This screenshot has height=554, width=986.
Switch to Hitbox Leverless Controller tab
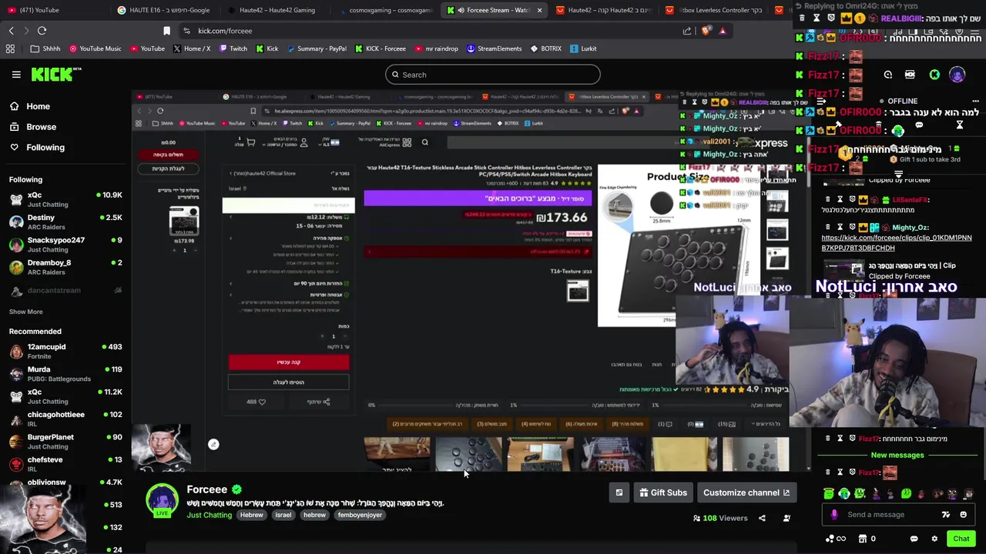[x=715, y=10]
